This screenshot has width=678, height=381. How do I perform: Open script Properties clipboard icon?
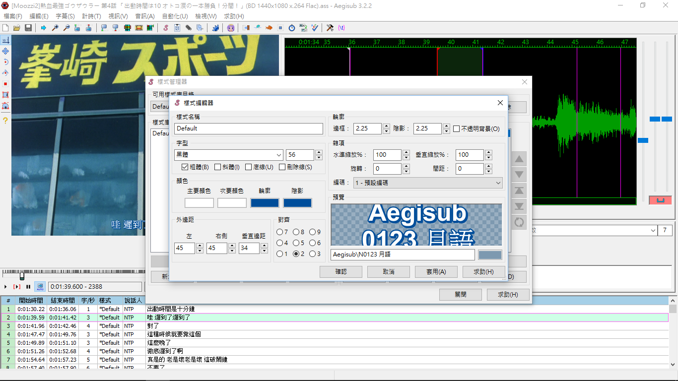click(x=177, y=28)
